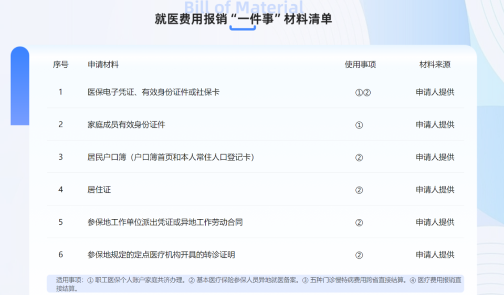Select row number 1 cell
This screenshot has height=295, width=504.
[60, 92]
